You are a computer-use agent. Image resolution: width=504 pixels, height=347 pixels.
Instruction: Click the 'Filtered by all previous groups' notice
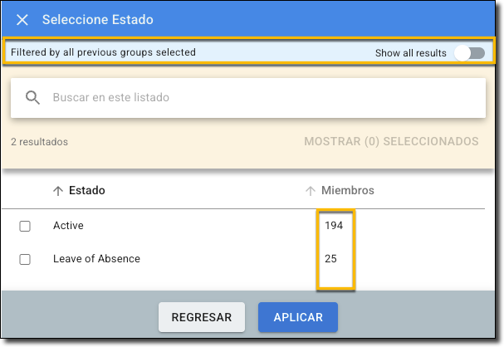click(x=103, y=52)
